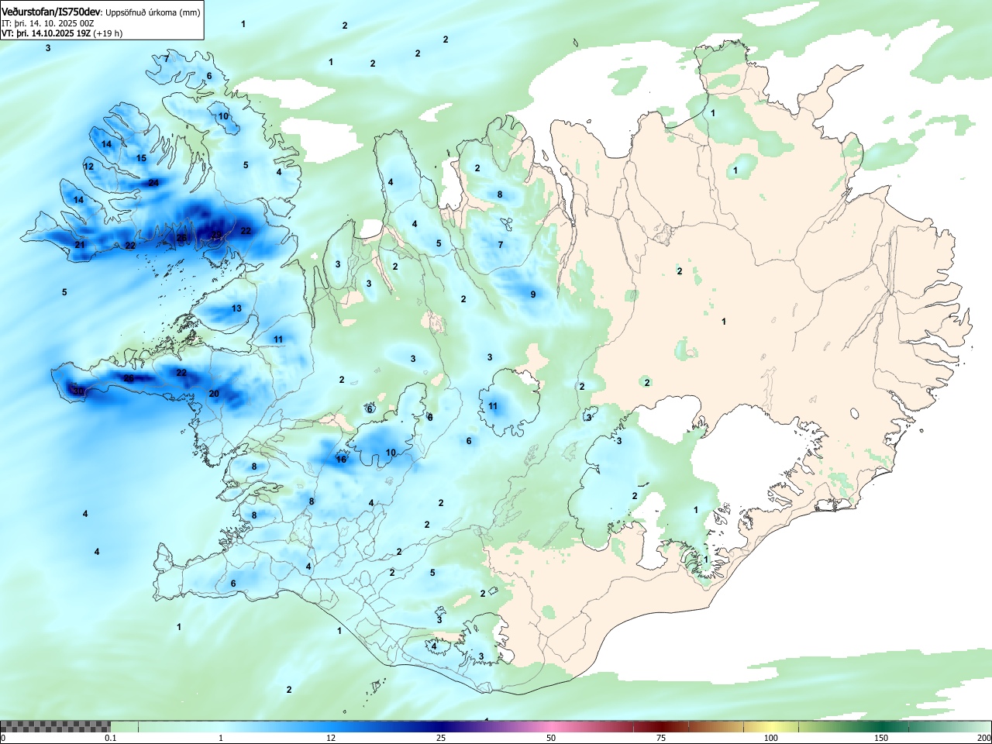992x744 pixels.
Task: Click the '150' tick on color scale
Action: pos(881,738)
